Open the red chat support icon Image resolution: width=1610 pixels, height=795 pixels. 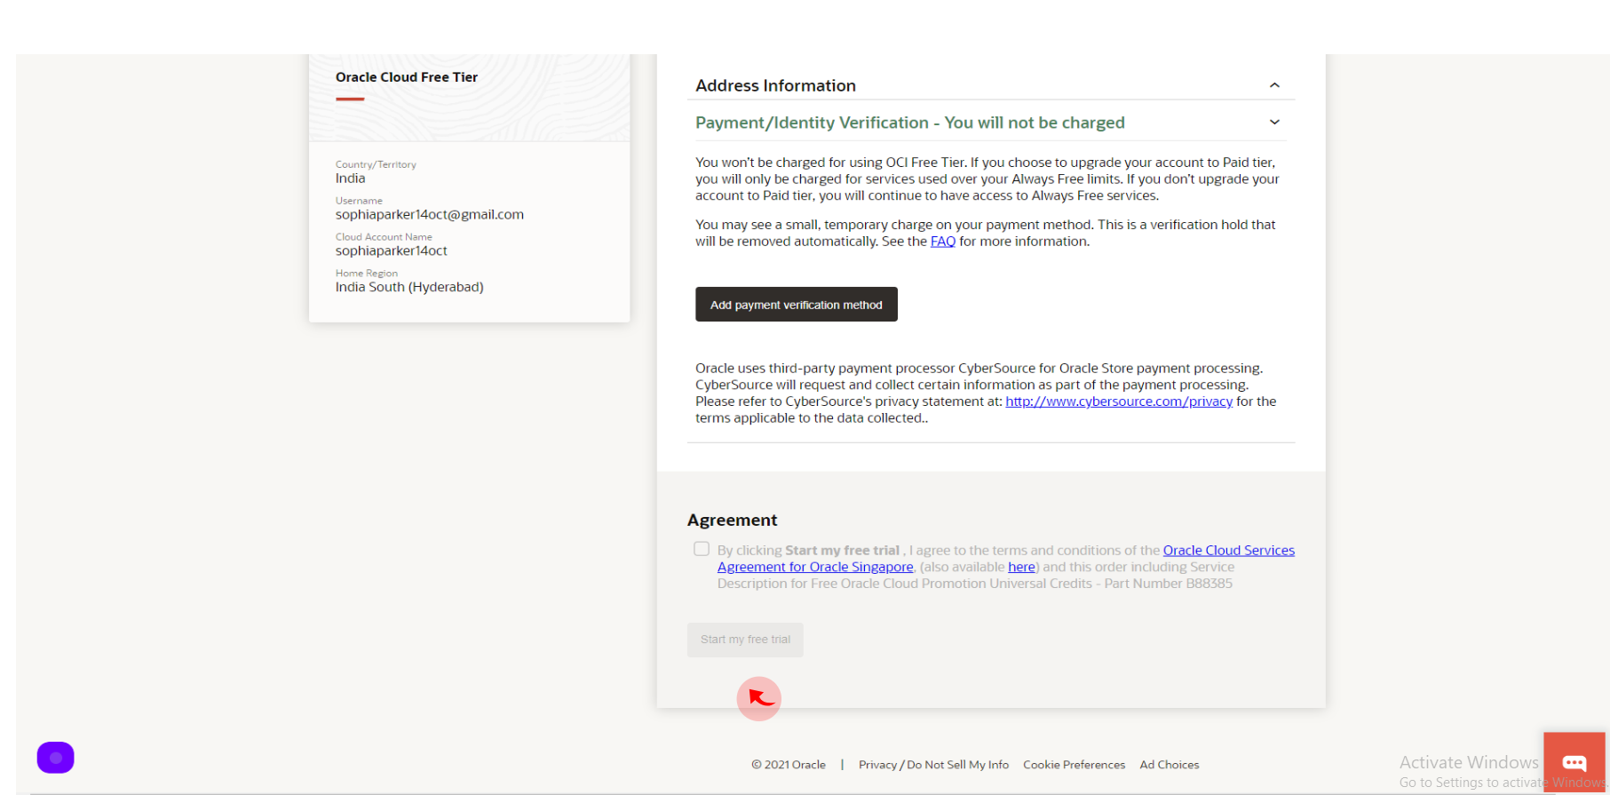point(1574,762)
